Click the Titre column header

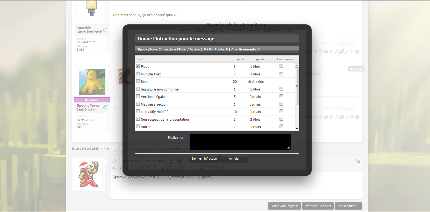pos(139,59)
